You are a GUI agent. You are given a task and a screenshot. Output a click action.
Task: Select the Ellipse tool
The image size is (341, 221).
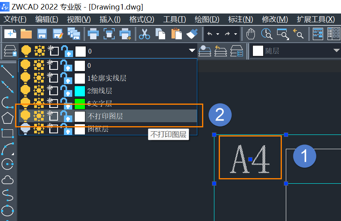(8, 211)
